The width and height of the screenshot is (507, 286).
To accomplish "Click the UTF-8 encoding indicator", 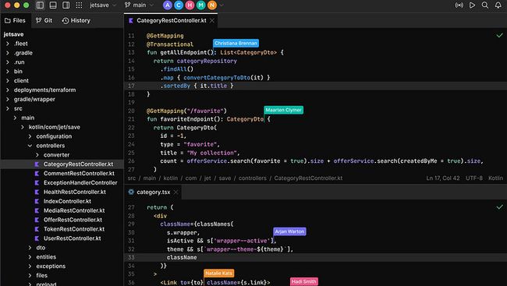I will [474, 178].
